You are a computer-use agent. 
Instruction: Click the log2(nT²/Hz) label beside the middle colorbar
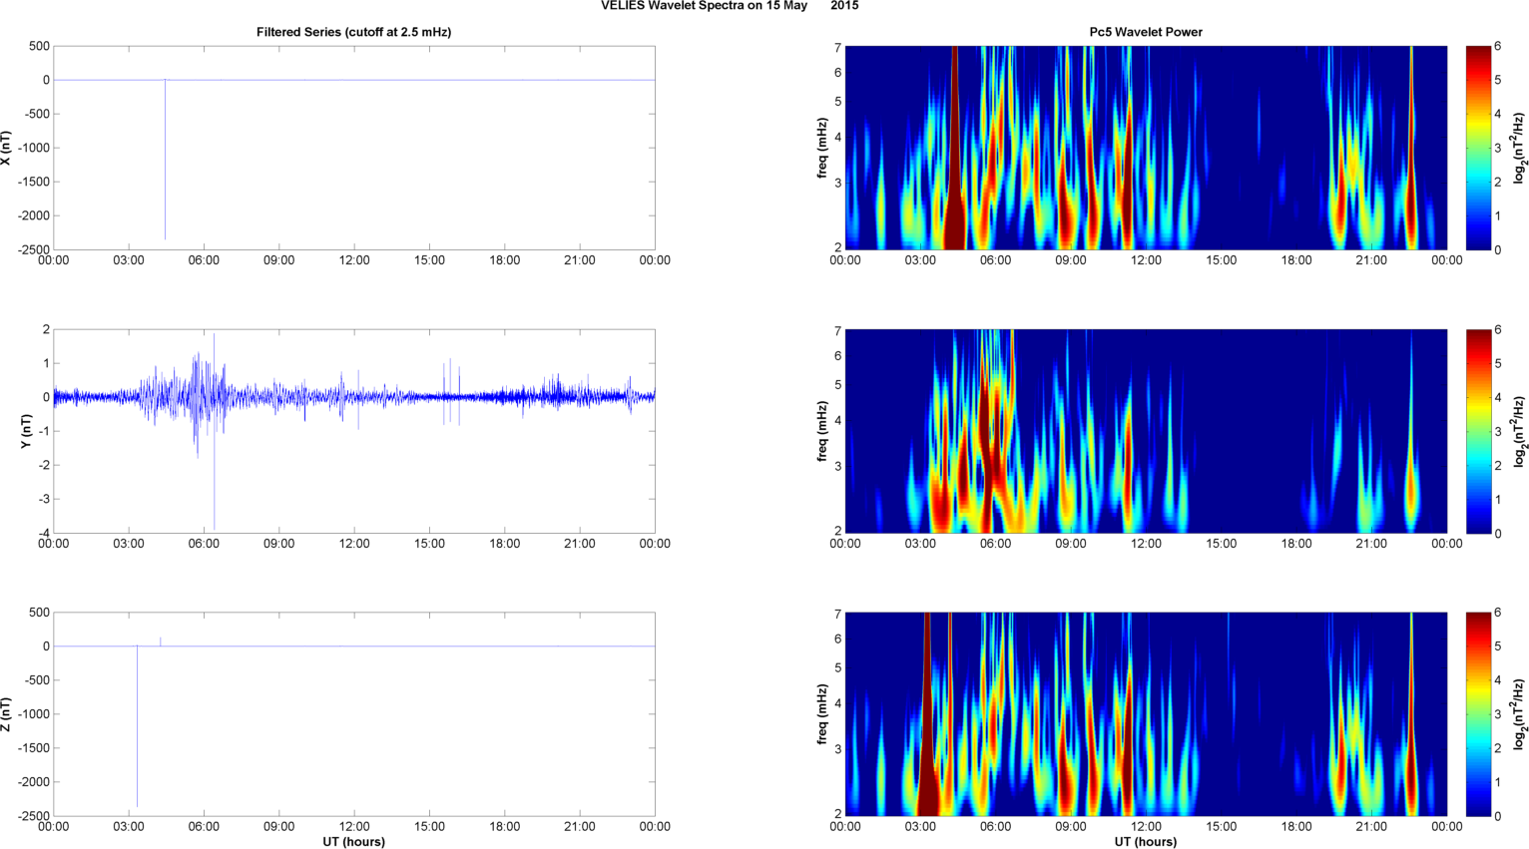point(1520,431)
